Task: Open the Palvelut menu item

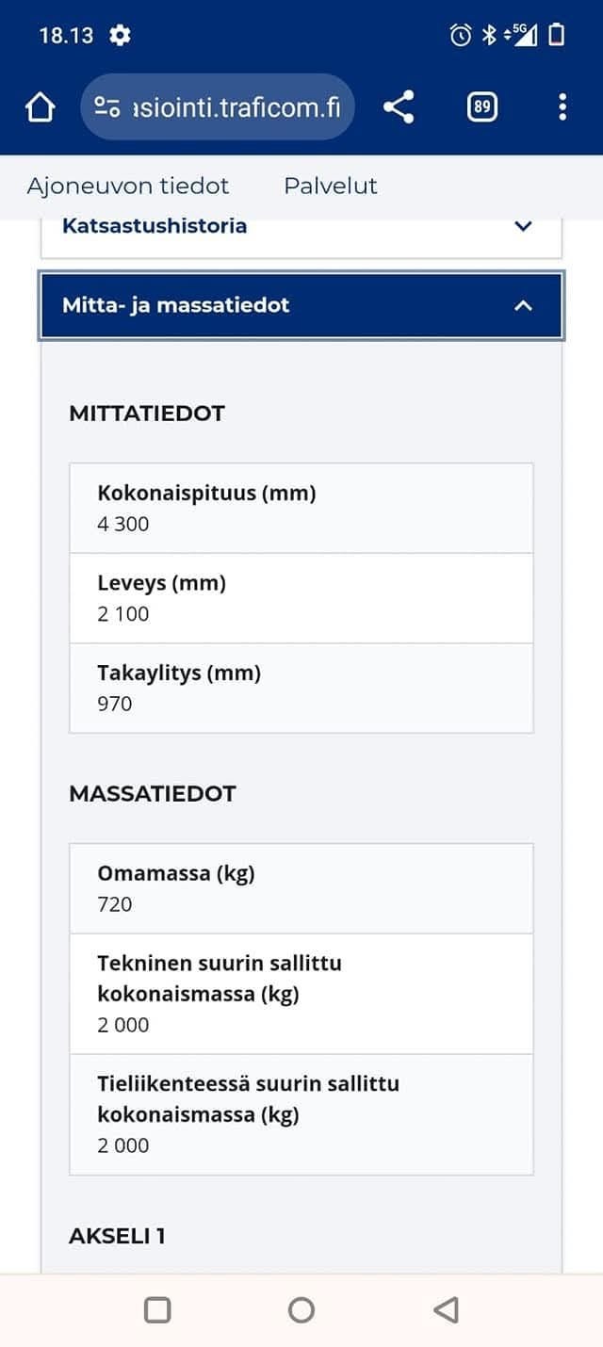Action: click(x=331, y=187)
